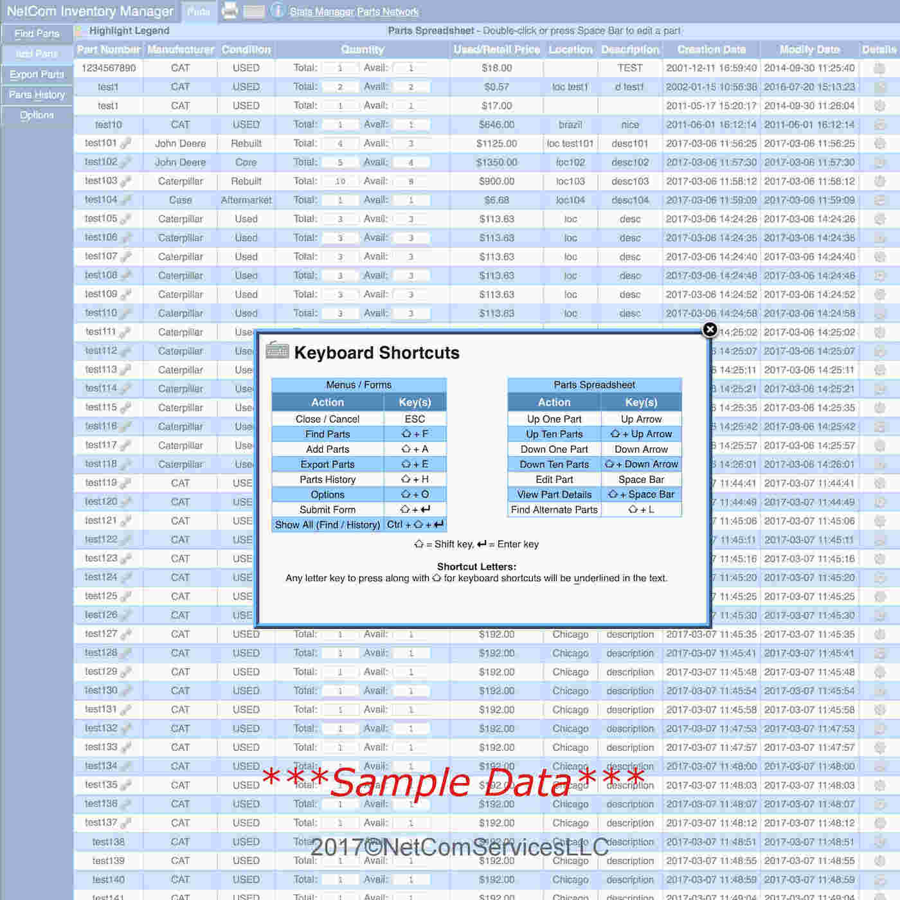Click the Avail quantity field for test102
900x900 pixels.
(411, 163)
